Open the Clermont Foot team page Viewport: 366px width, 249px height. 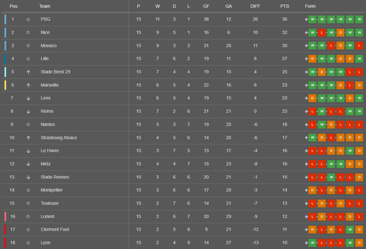[55, 230]
